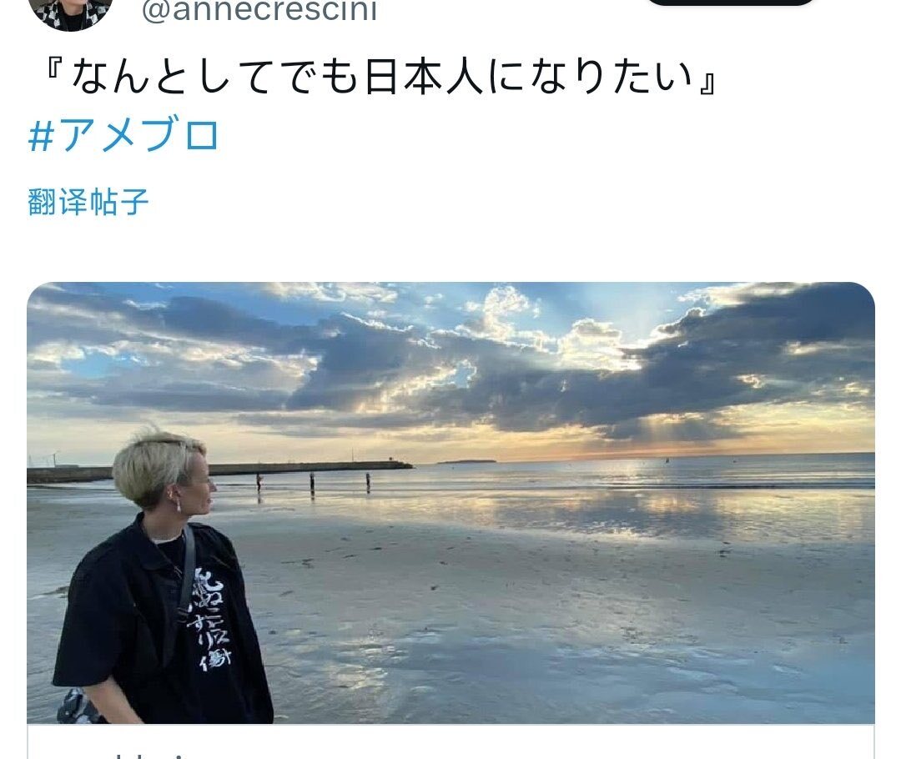Click the dark follow button beside the handle
Image resolution: width=901 pixels, height=759 pixels.
(x=730, y=3)
